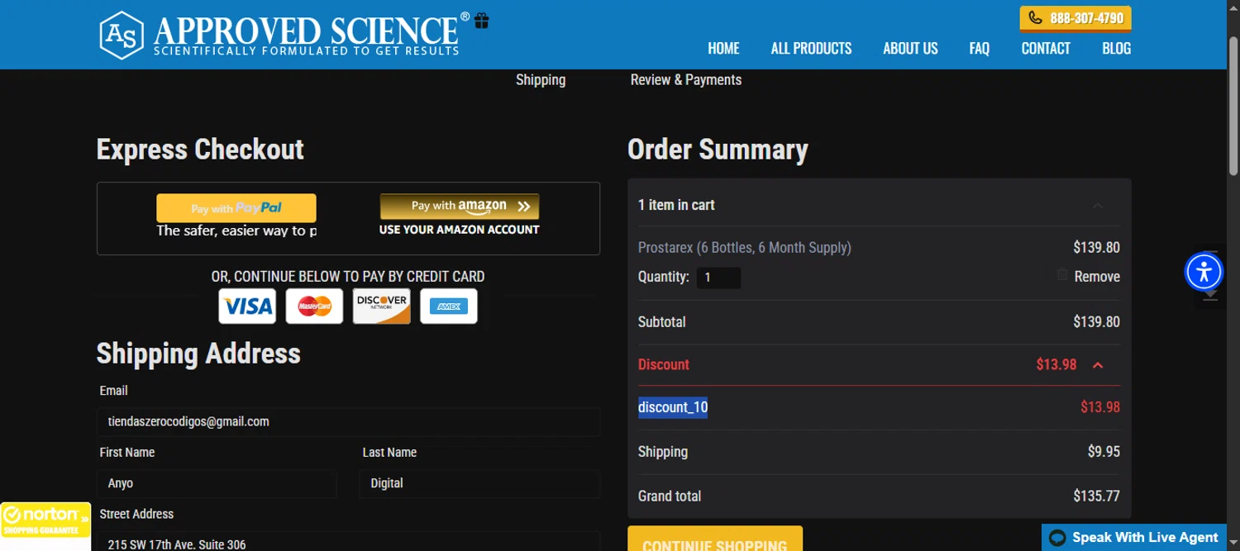The width and height of the screenshot is (1240, 551).
Task: Click the gift icon beside the logo
Action: point(482,21)
